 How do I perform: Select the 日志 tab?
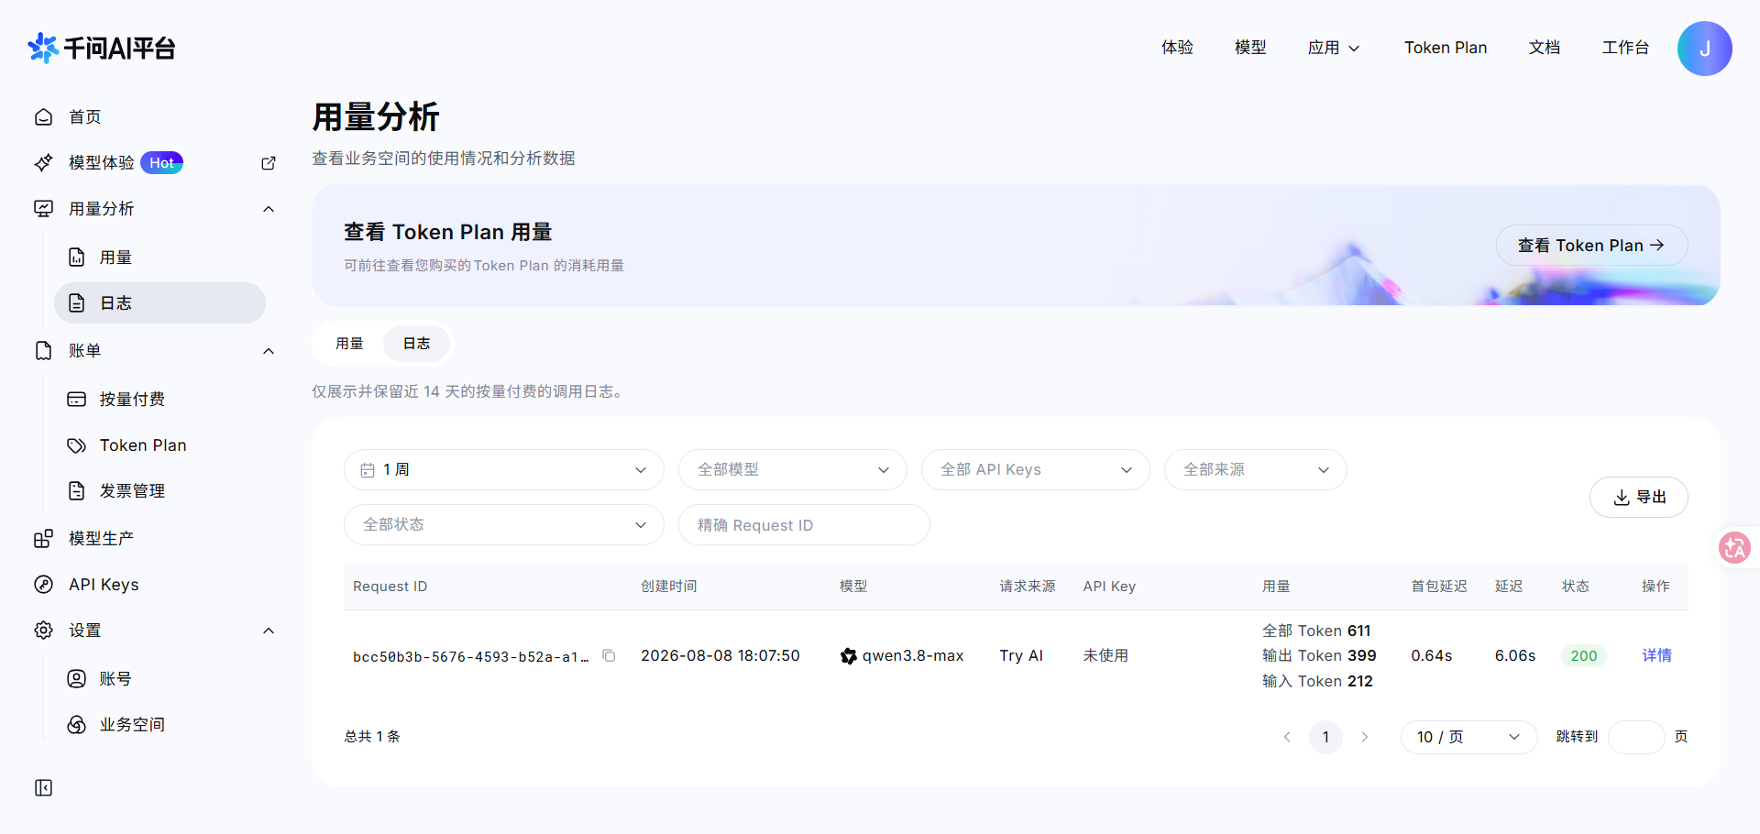417,344
